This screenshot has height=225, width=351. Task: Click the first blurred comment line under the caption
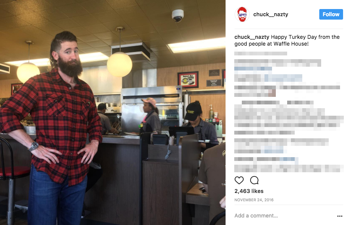(261, 54)
